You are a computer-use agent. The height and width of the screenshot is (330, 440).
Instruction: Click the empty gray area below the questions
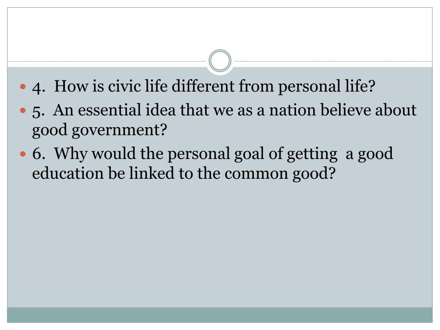(220, 244)
